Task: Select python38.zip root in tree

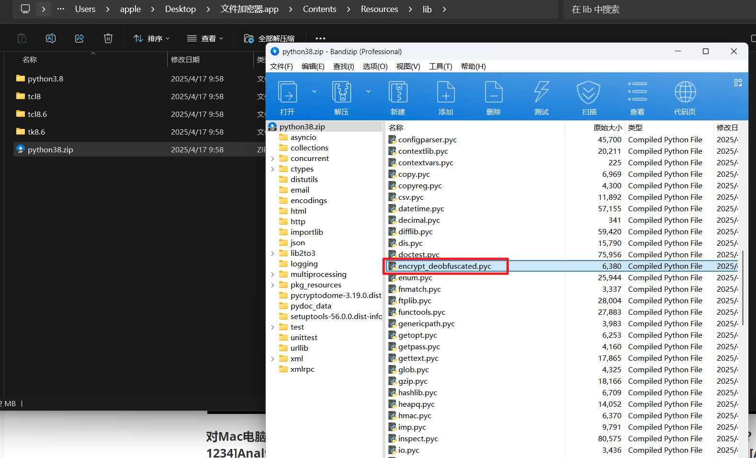Action: coord(302,127)
